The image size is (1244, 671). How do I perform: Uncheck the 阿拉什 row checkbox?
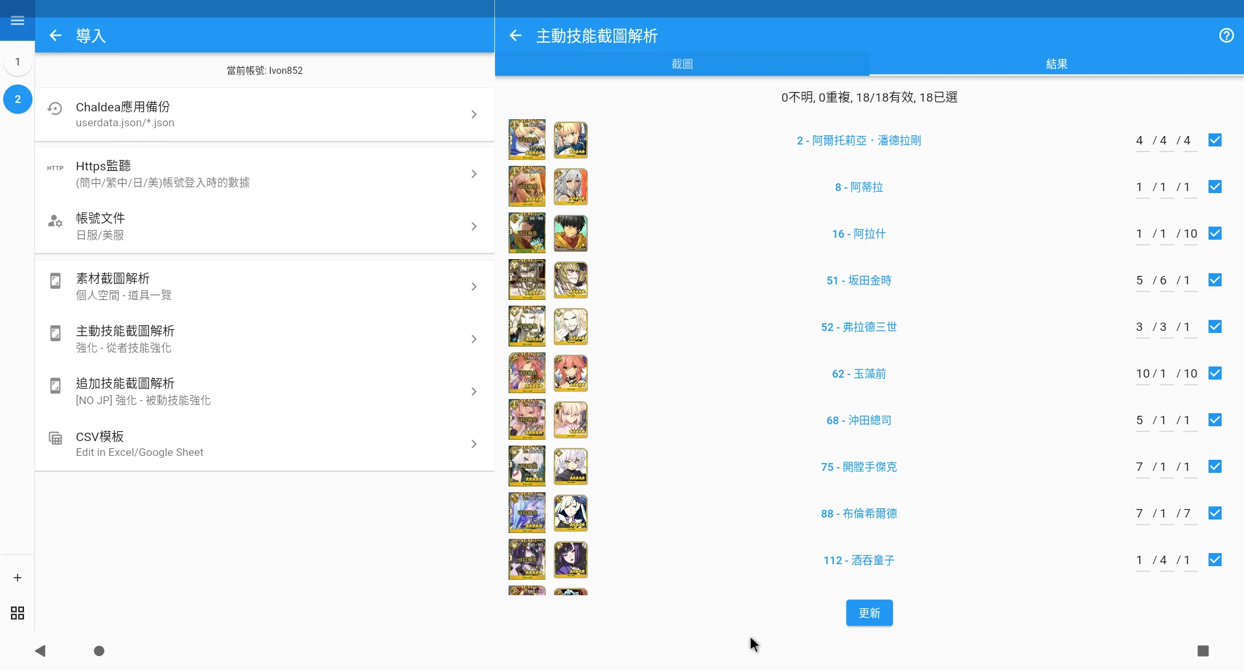[1215, 233]
